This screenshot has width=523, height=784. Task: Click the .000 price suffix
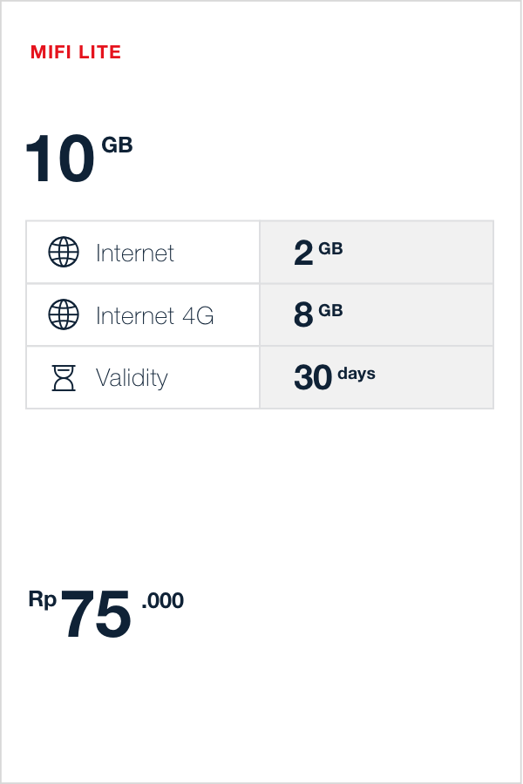[163, 600]
